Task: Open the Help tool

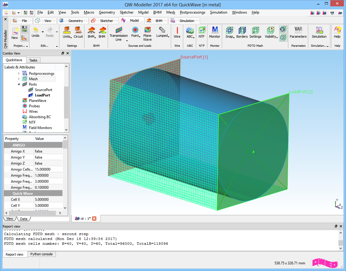Action: 337,32
